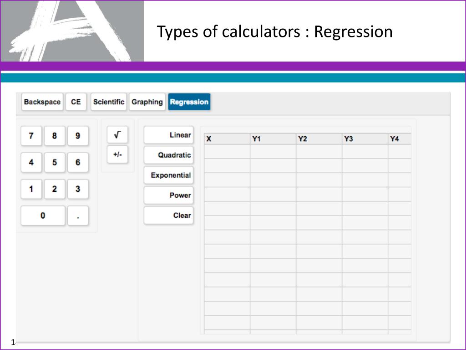Viewport: 466px width, 350px height.
Task: Click the first cell under X column
Action: coord(227,152)
